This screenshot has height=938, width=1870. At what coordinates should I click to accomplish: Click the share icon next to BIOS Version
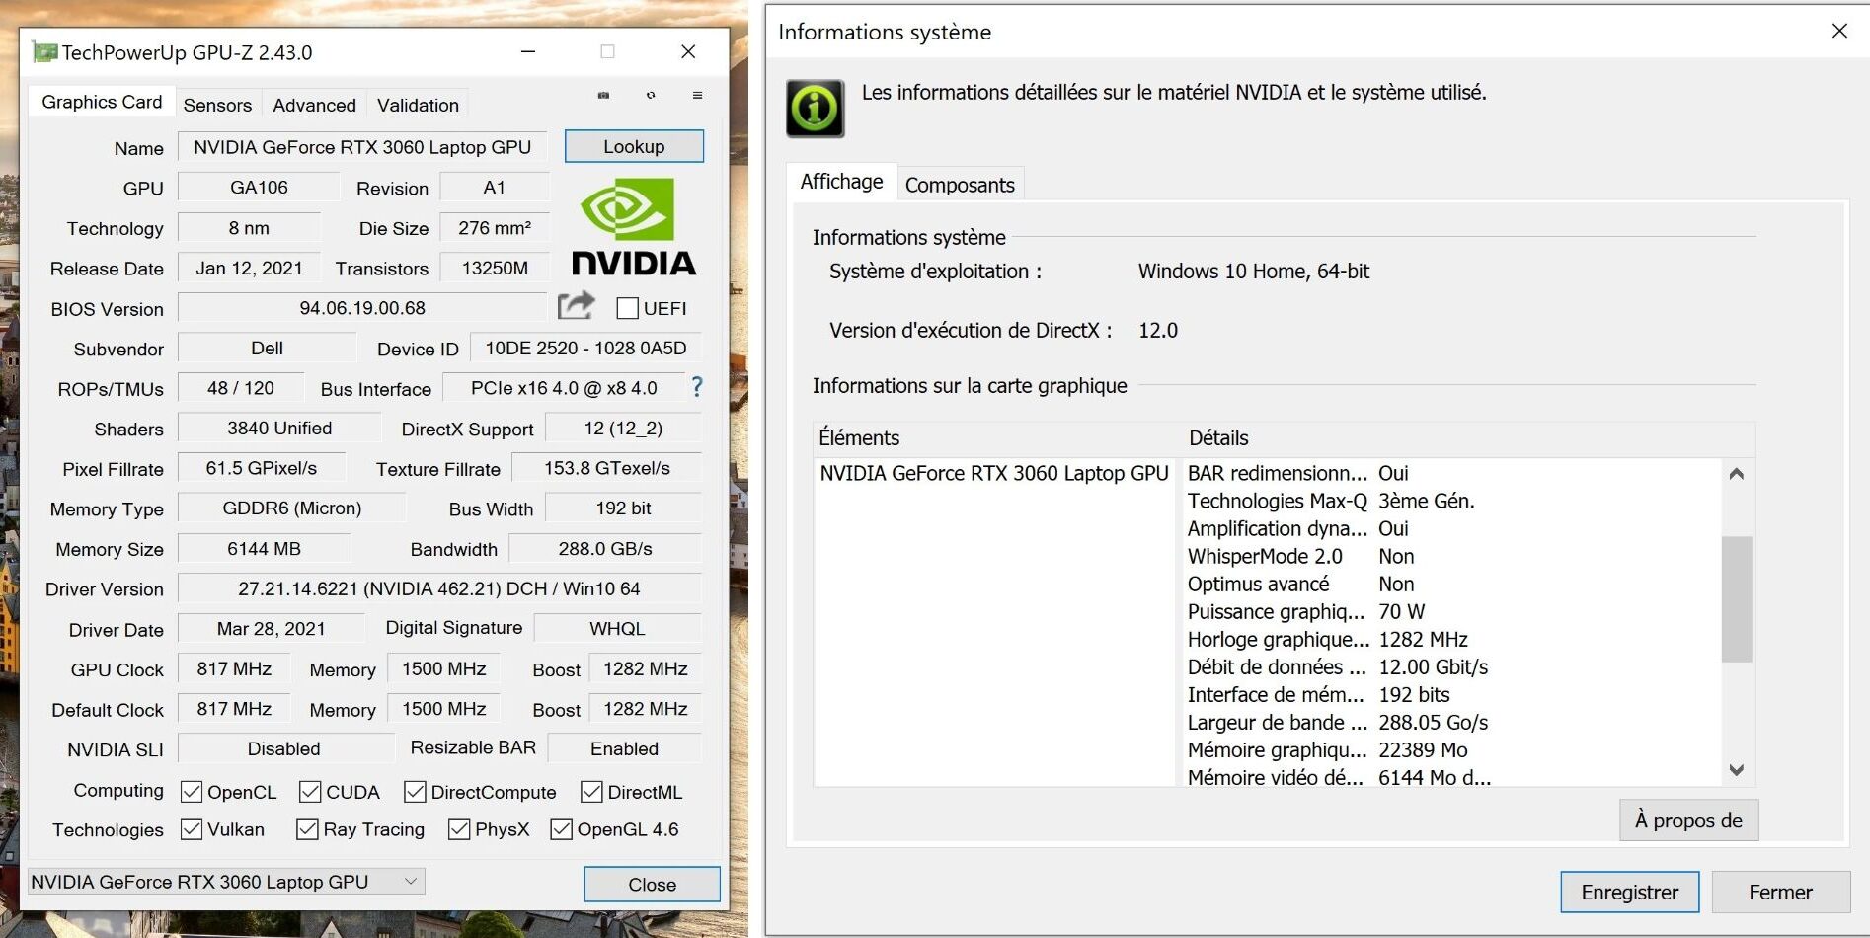point(576,308)
